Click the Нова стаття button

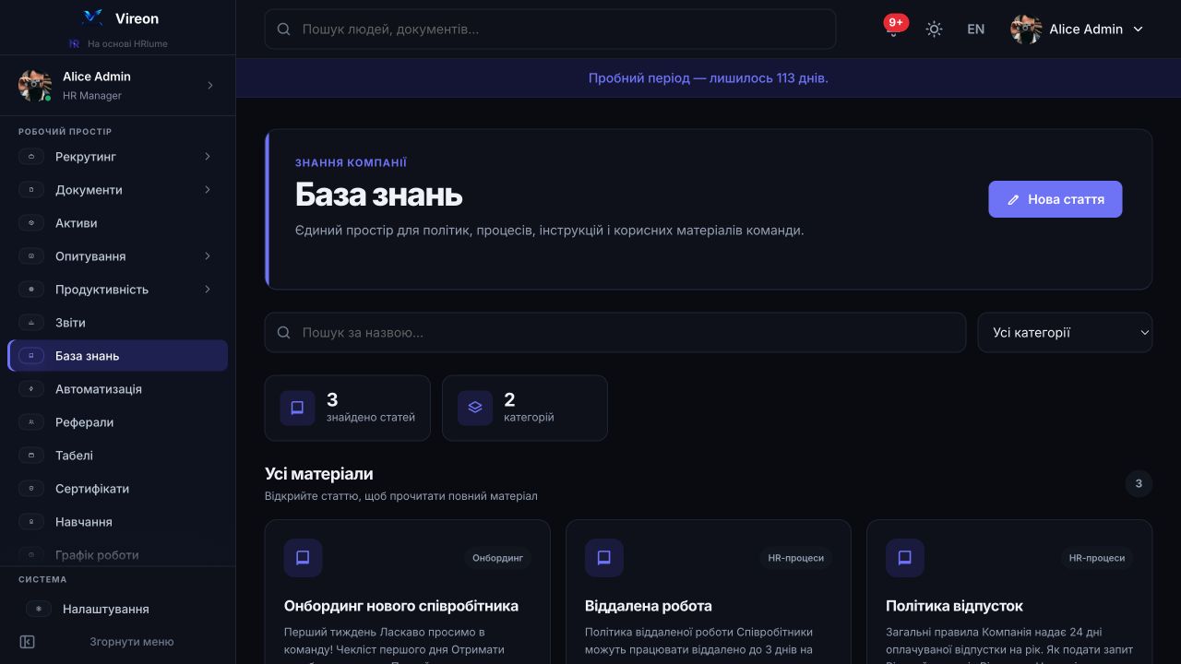click(x=1056, y=199)
